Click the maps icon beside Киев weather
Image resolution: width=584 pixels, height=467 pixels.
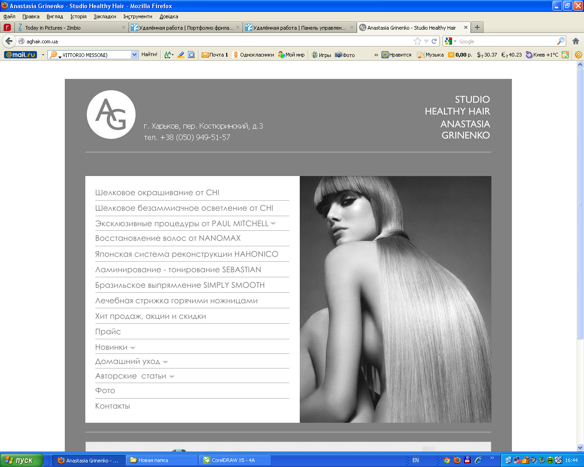(565, 55)
